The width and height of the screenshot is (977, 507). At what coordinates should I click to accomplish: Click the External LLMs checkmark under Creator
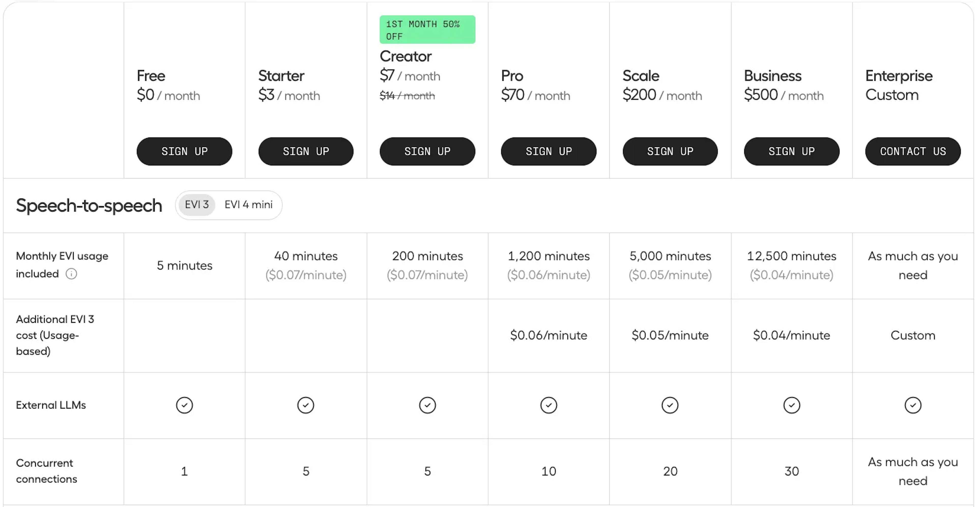pyautogui.click(x=427, y=405)
